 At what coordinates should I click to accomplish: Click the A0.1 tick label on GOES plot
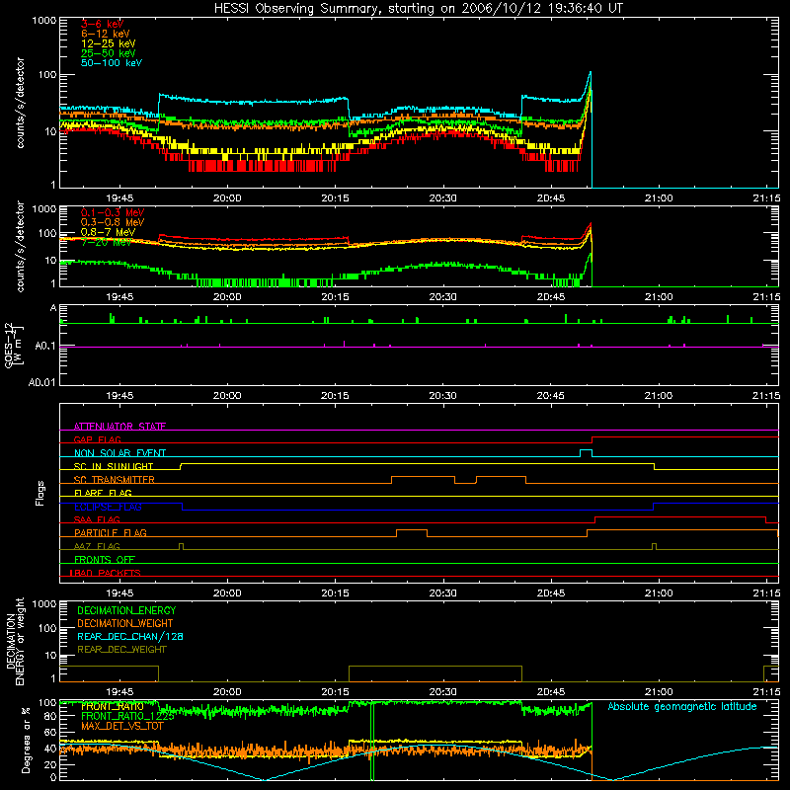coord(44,347)
